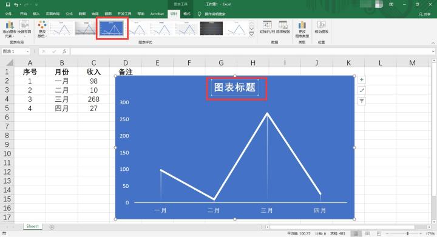Click the 收入 header cell
437x237 pixels.
pyautogui.click(x=93, y=72)
